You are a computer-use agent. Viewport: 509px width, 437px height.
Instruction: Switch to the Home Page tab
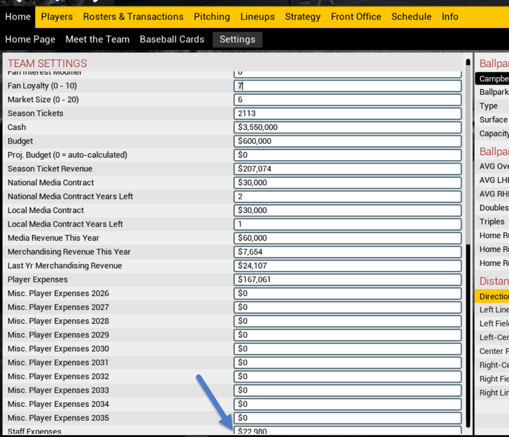[x=30, y=39]
